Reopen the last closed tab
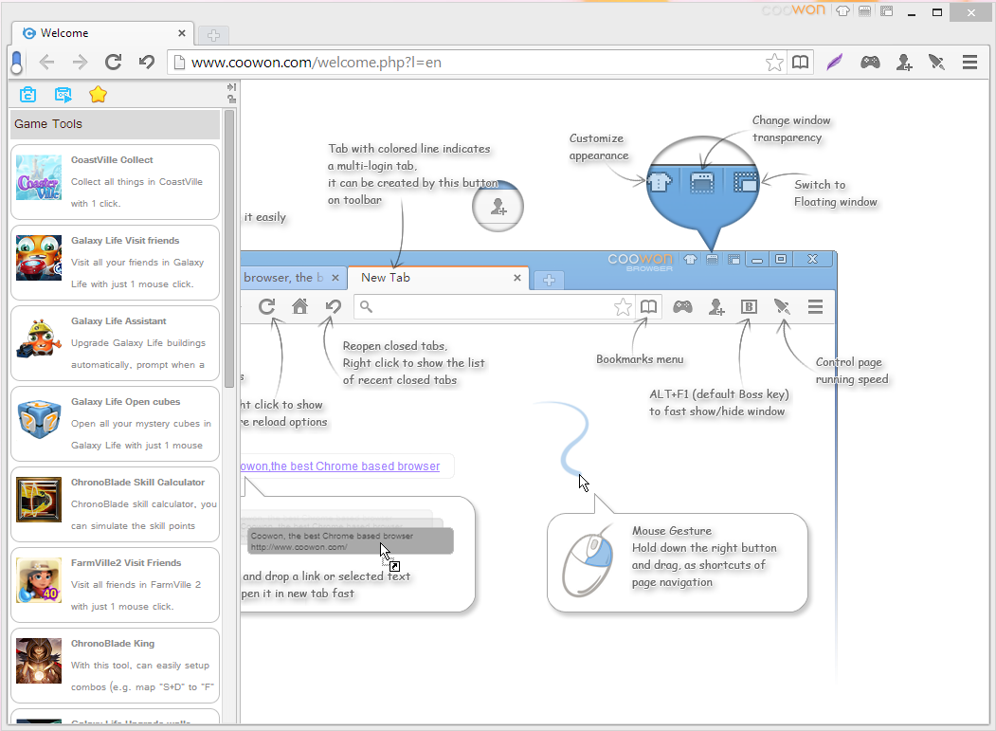This screenshot has height=731, width=996. [x=147, y=63]
